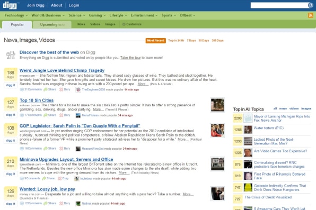Open the Login menu item

(x=74, y=5)
